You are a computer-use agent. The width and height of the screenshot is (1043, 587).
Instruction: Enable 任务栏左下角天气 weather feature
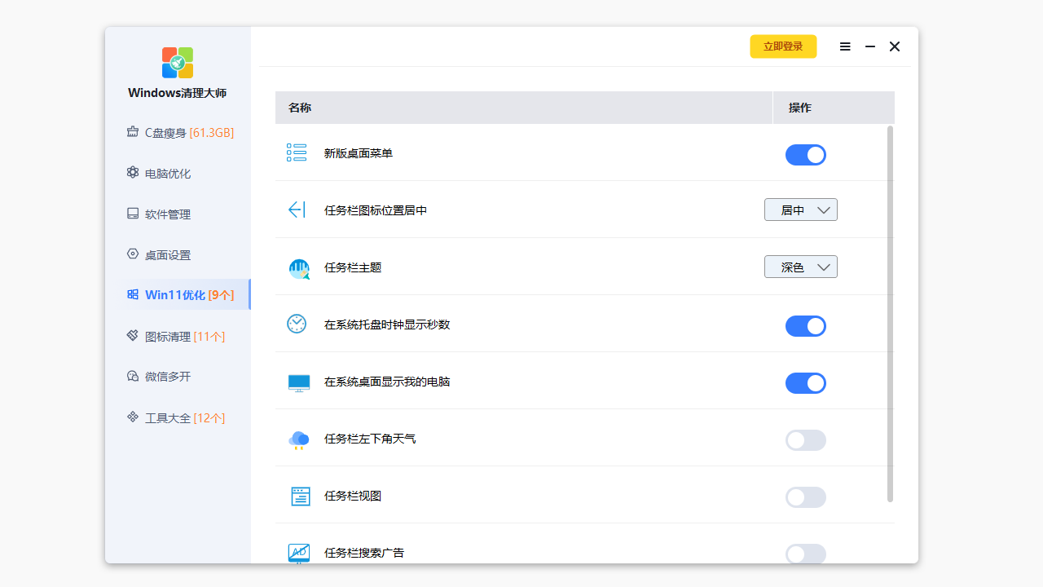click(x=806, y=440)
